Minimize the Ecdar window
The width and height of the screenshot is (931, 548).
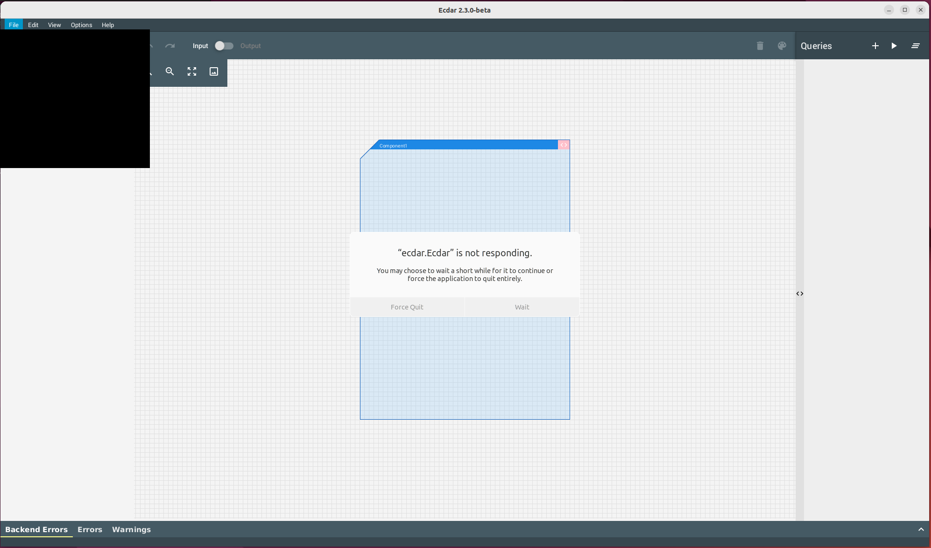889,10
